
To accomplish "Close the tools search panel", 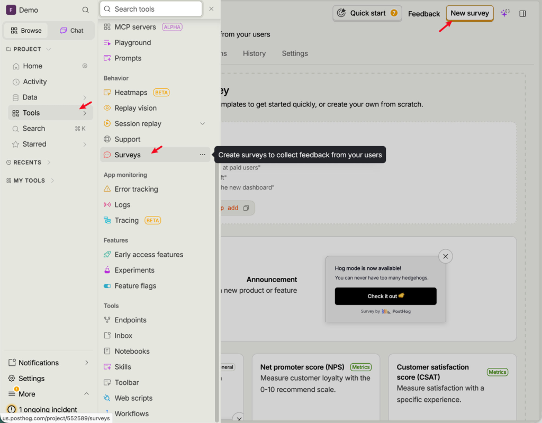I will pos(211,9).
